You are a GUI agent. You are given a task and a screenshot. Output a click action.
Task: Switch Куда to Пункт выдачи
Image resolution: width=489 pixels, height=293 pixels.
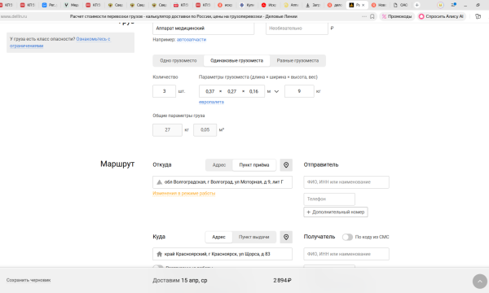tap(253, 237)
